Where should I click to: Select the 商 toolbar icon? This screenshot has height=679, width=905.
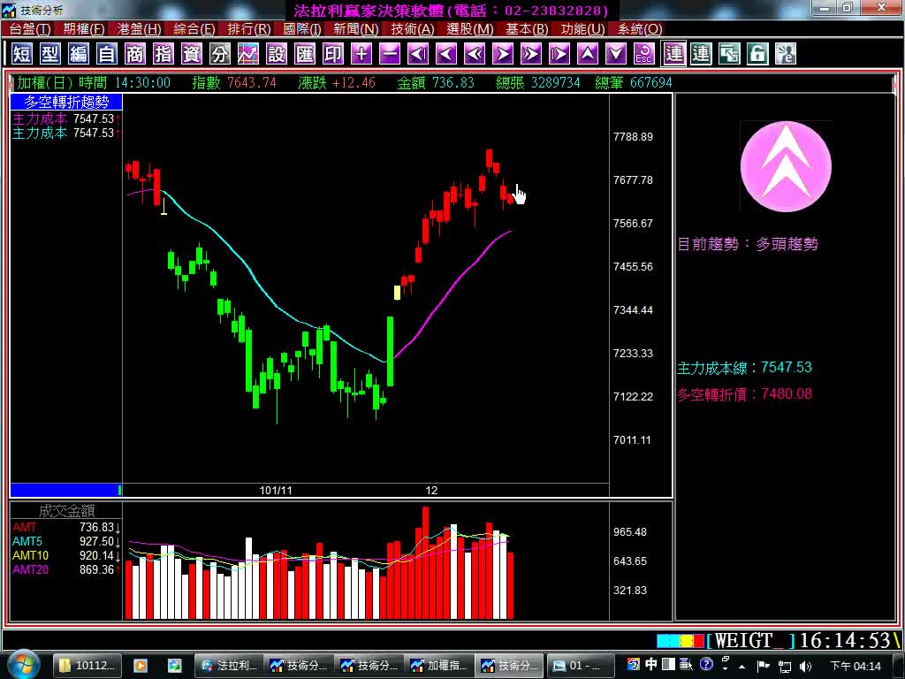(x=135, y=54)
